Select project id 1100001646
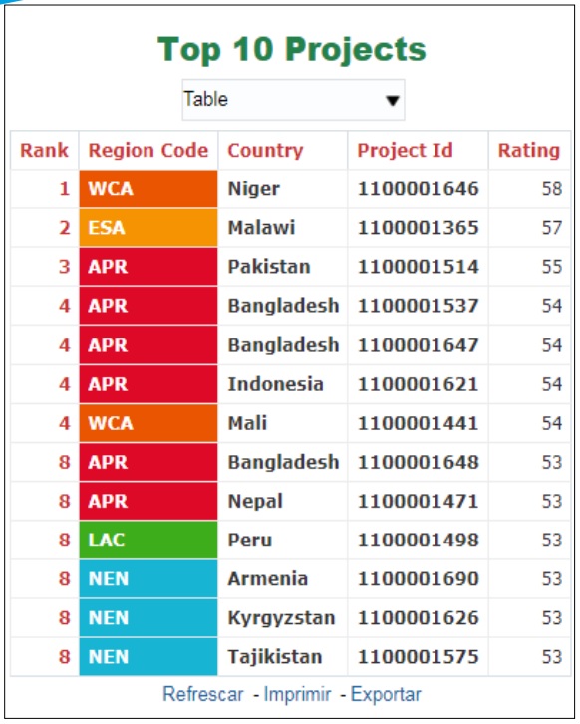The image size is (580, 724). point(418,188)
